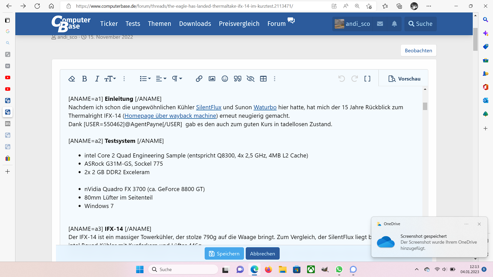Open the notifications bell icon
493x277 pixels.
pos(394,24)
